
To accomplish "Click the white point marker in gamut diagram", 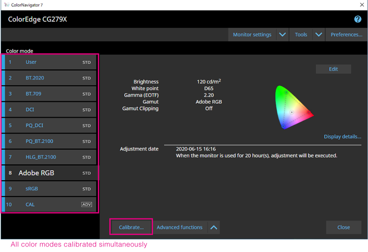I will tap(292, 112).
